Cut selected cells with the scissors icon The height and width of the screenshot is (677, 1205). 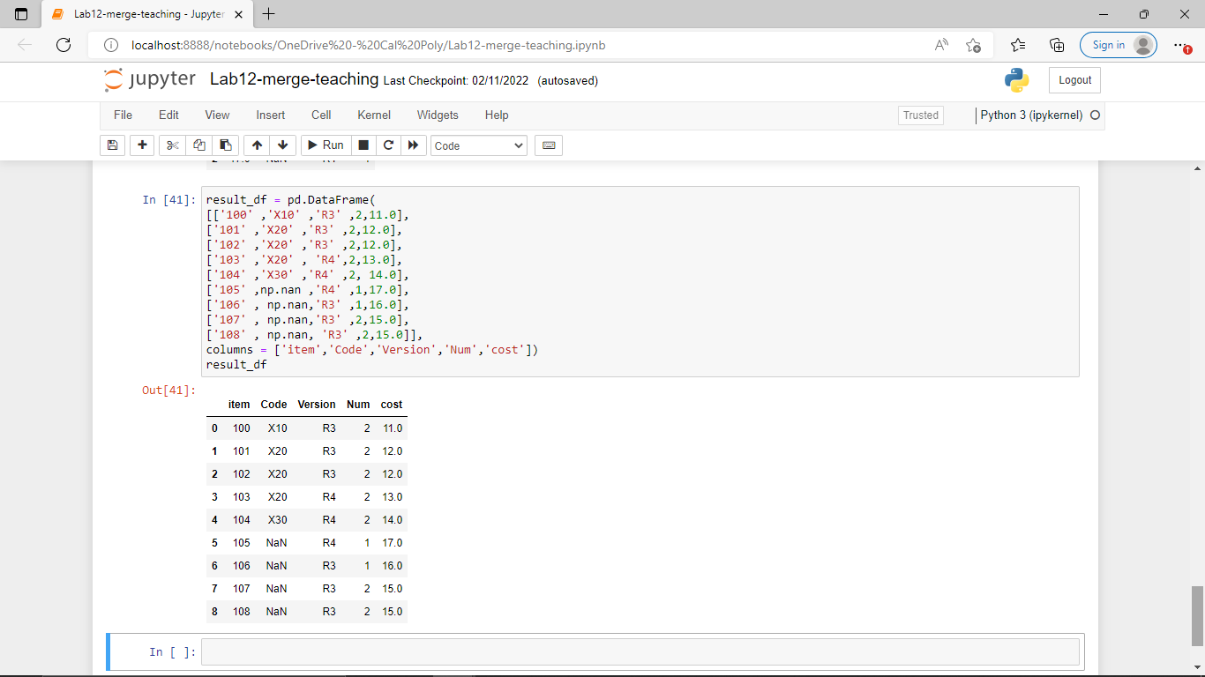pyautogui.click(x=172, y=145)
